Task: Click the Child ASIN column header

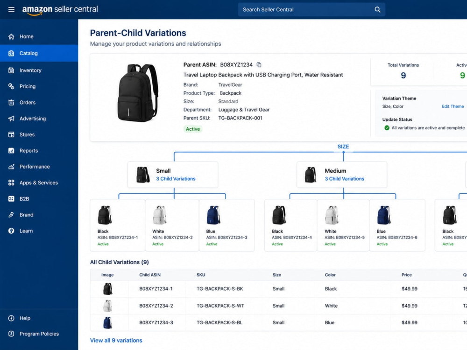Action: [150, 275]
